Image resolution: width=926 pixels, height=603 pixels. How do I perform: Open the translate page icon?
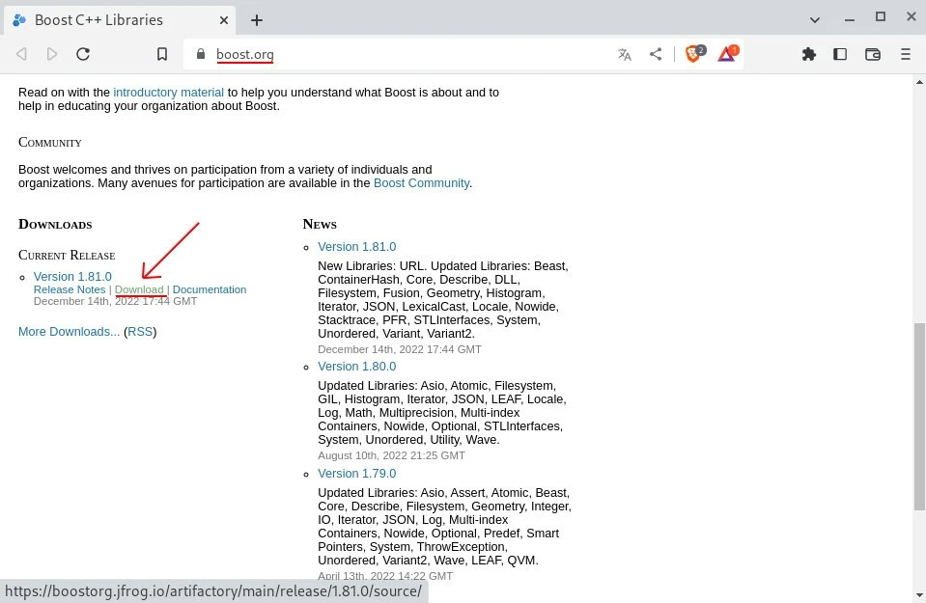[625, 54]
